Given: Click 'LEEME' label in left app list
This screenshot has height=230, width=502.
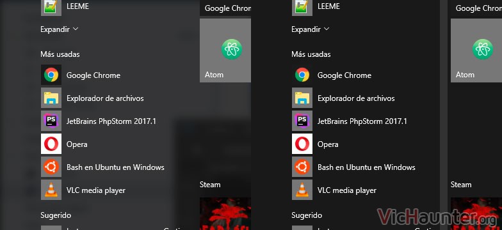Looking at the screenshot, I should [77, 6].
